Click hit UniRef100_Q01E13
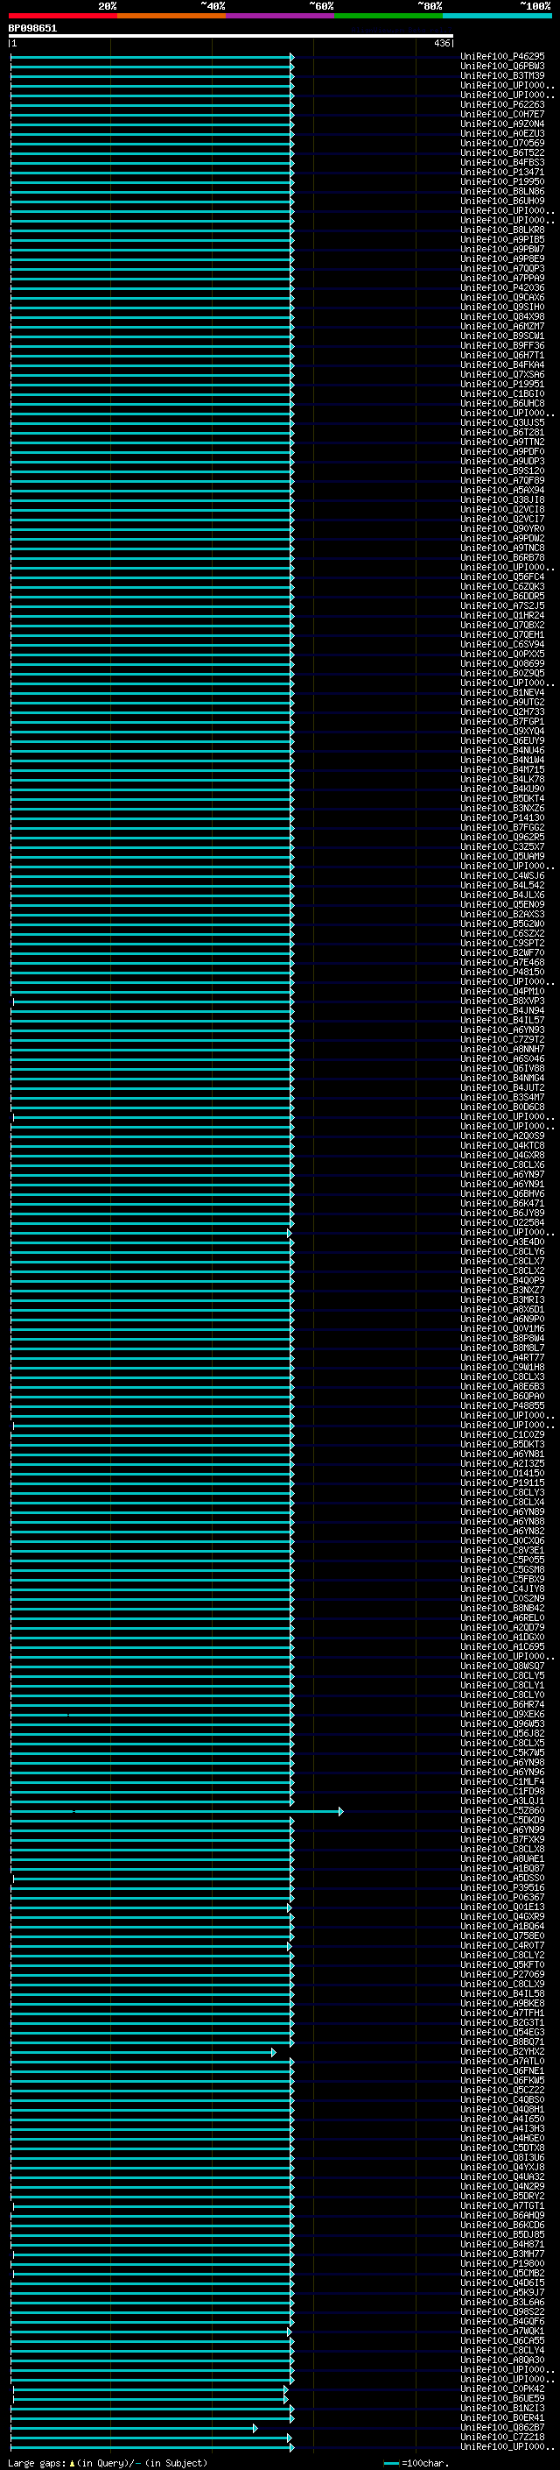560x2470 pixels. [502, 1907]
